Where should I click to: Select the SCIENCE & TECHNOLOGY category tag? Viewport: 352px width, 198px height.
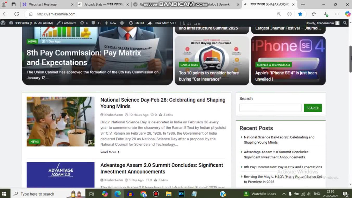pyautogui.click(x=274, y=65)
